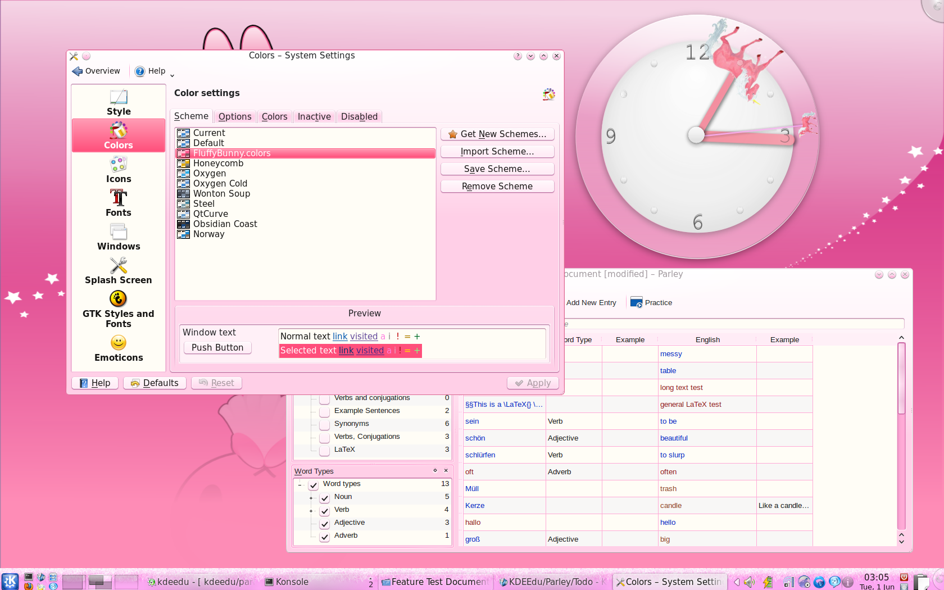Expand the Verb word type node

(x=311, y=511)
